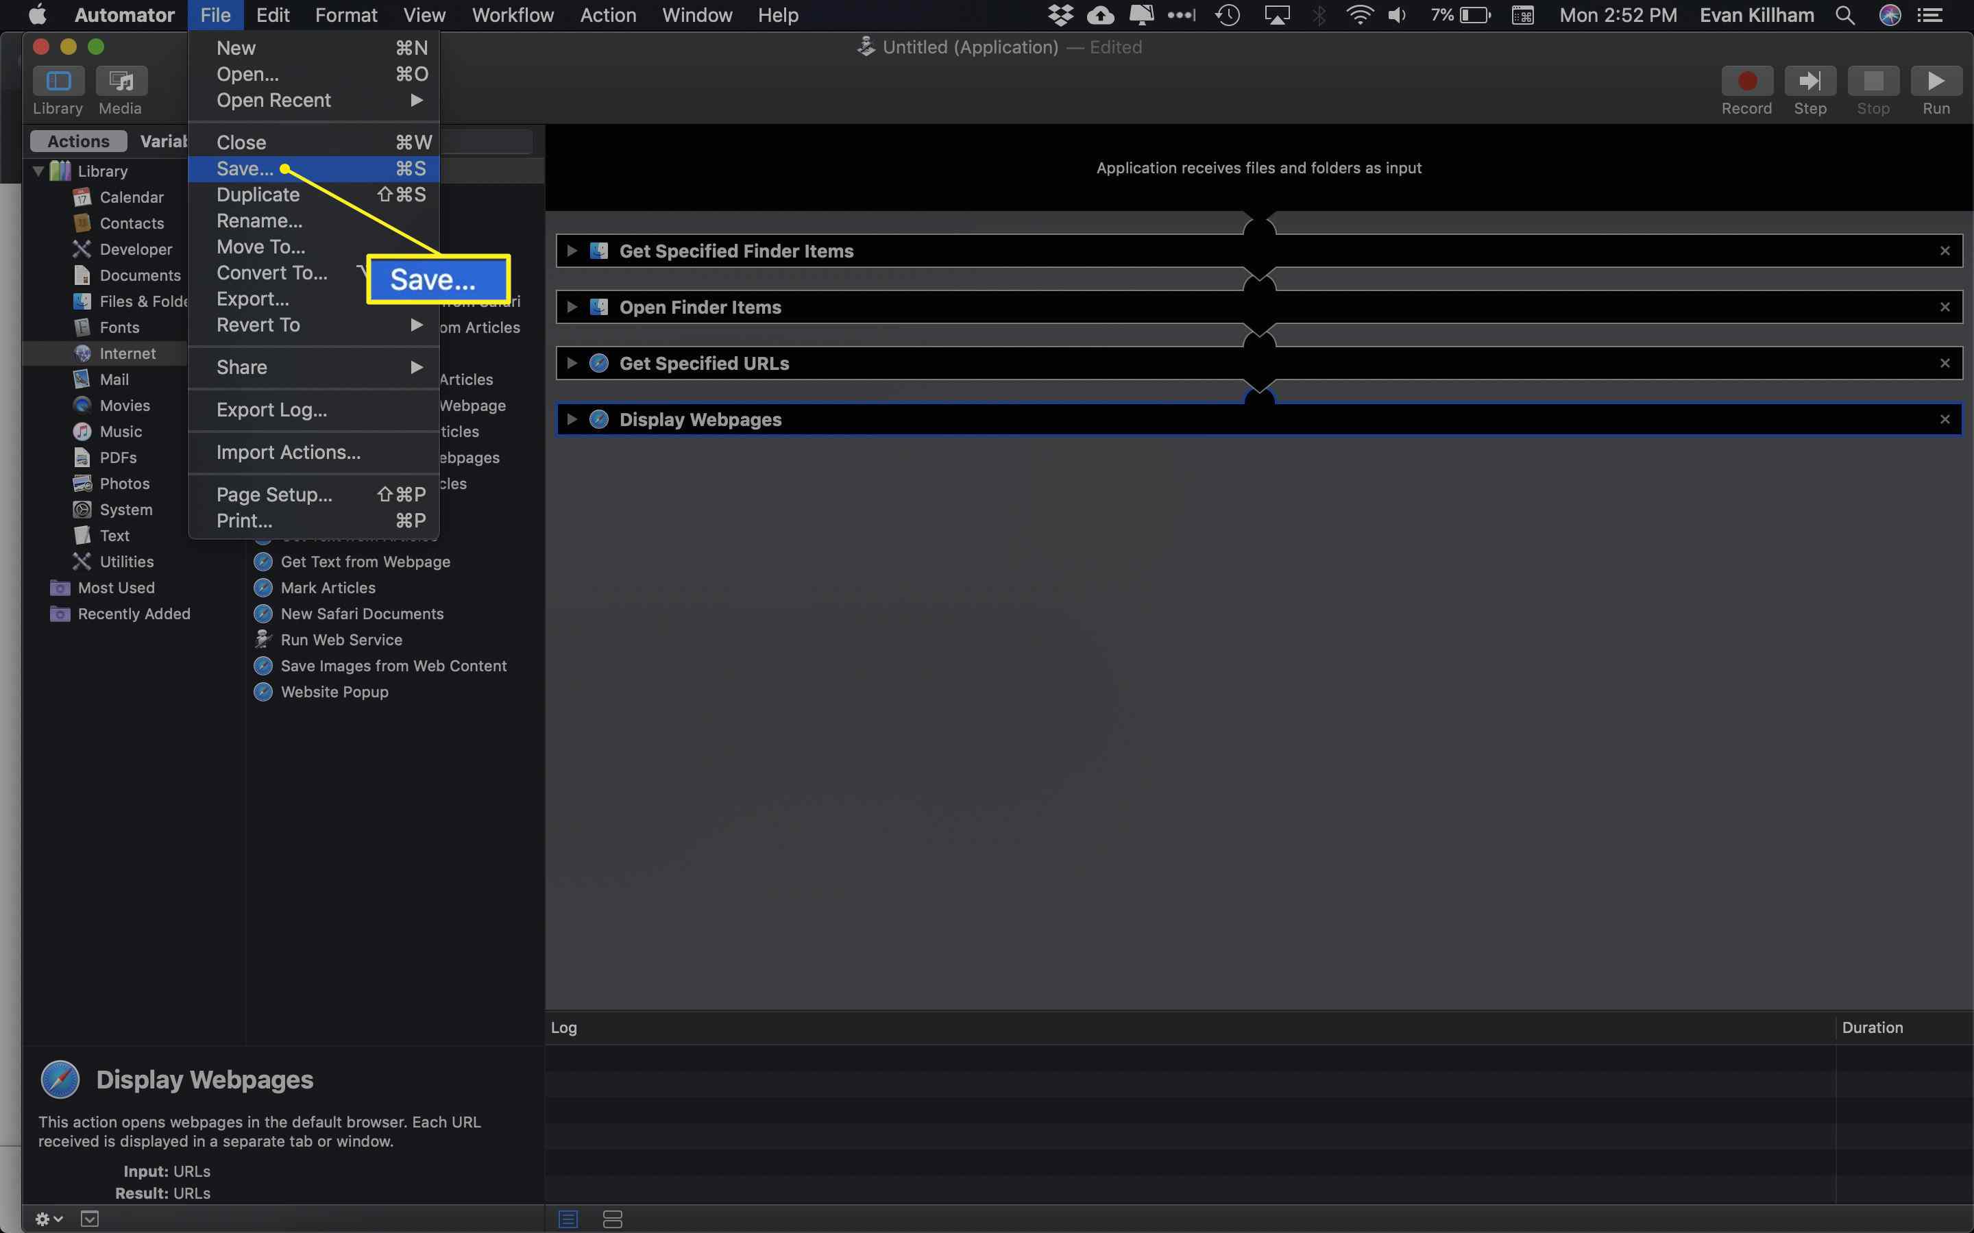Screen dimensions: 1974x1233
Task: Remove the Get Specified URLs action
Action: click(1945, 364)
